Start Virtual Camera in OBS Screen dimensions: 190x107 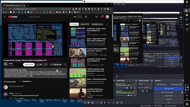[x=167, y=92]
